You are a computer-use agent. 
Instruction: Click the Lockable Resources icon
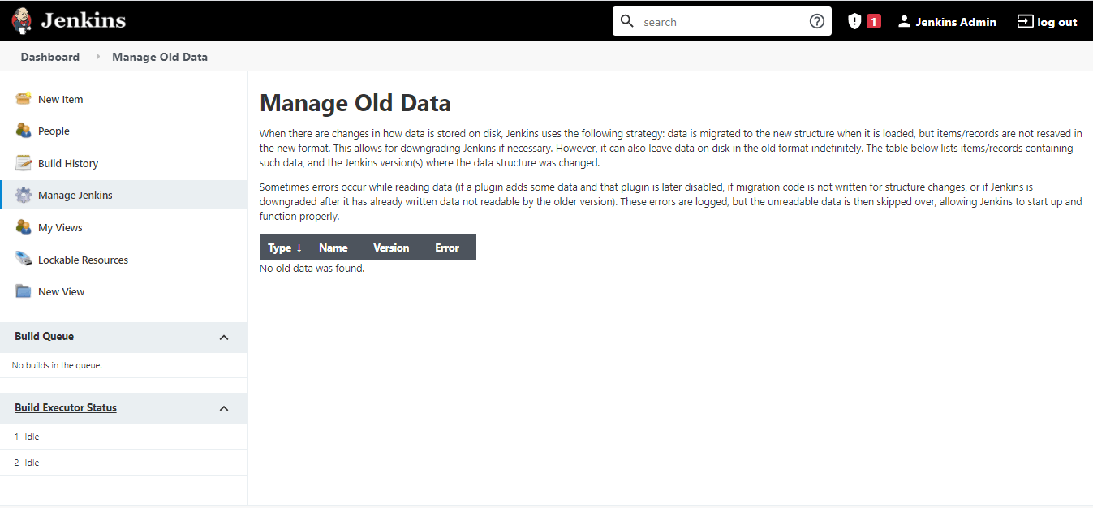pyautogui.click(x=24, y=260)
